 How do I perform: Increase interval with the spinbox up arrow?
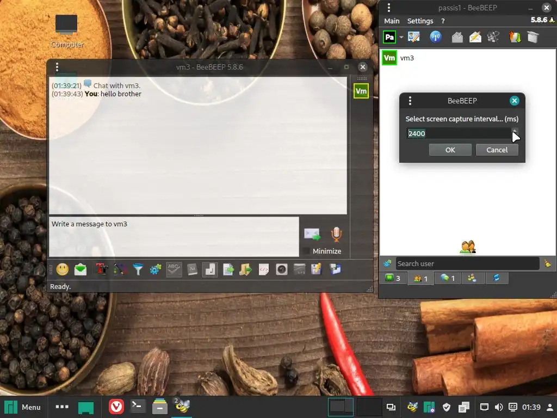[x=515, y=131]
